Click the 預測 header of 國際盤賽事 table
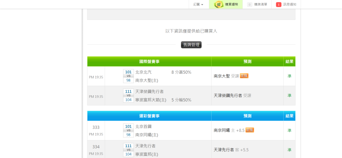 [x=247, y=61]
